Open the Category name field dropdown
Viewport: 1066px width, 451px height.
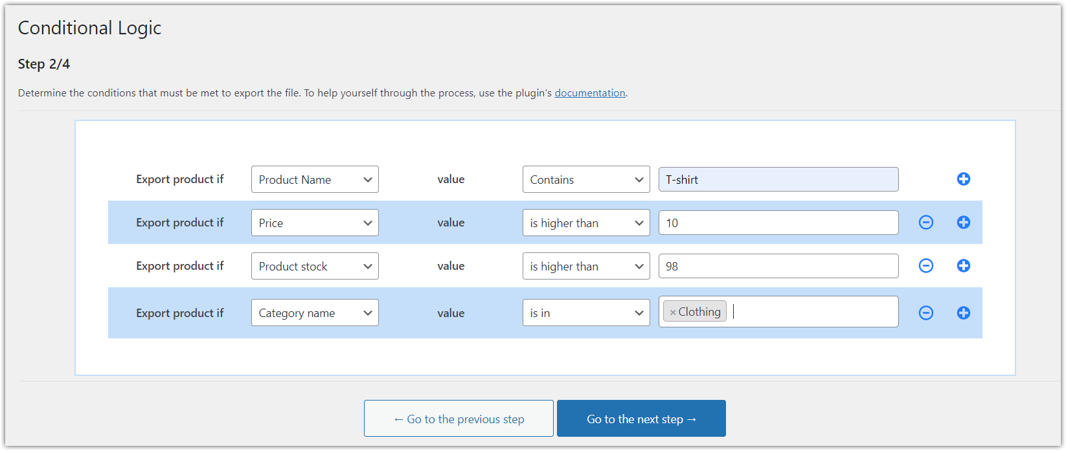pyautogui.click(x=315, y=313)
